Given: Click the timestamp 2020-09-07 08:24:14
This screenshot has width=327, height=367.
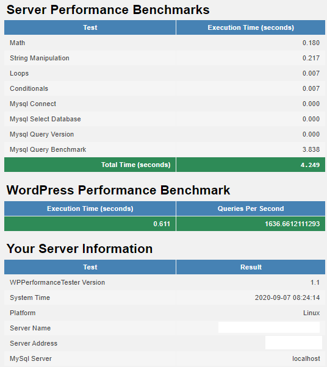Looking at the screenshot, I should [287, 298].
